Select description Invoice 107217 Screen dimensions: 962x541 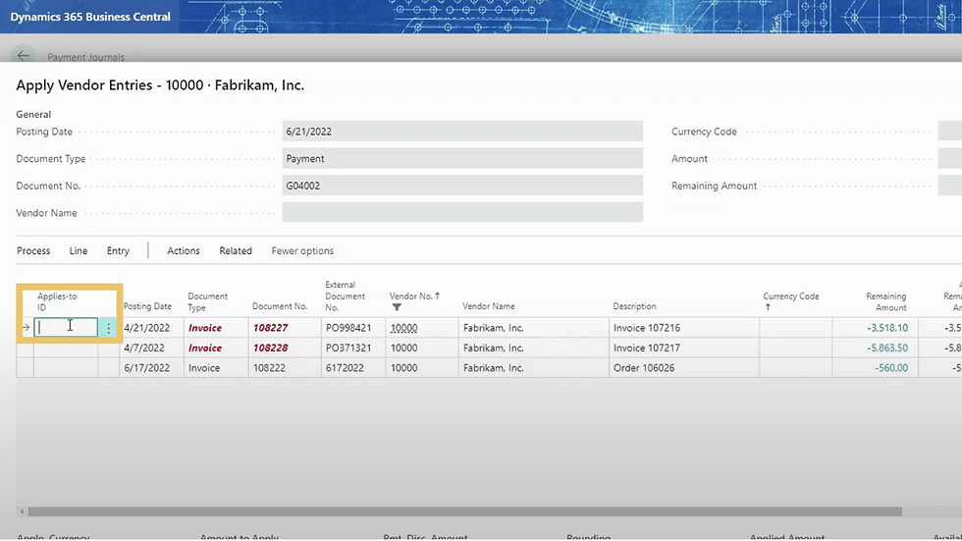tap(684, 348)
